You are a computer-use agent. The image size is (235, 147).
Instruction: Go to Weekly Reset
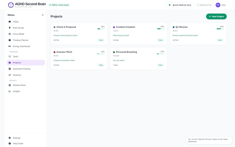(26, 85)
